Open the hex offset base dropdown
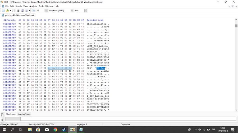This screenshot has height=133, width=238. (x=85, y=11)
